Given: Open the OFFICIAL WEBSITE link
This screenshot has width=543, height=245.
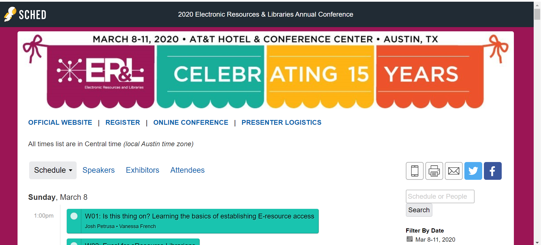Looking at the screenshot, I should 60,123.
